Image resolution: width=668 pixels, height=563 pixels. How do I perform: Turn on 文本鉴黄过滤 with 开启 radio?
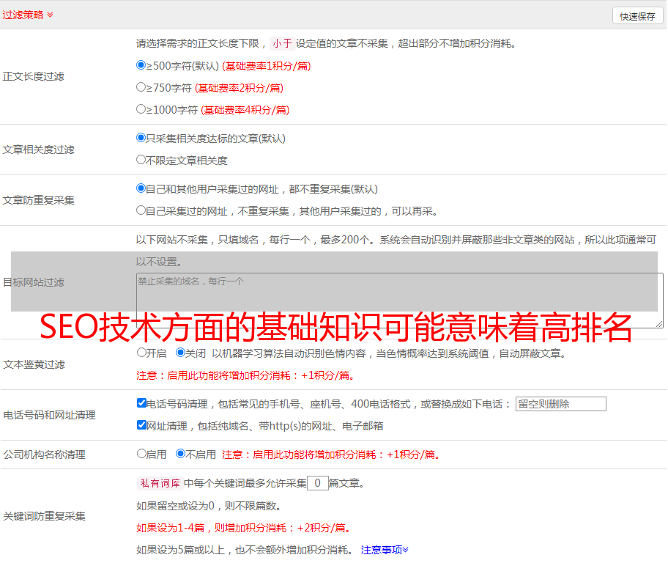click(141, 353)
